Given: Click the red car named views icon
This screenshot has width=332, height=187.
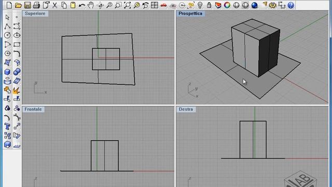Looking at the screenshot, I should click(x=163, y=5).
